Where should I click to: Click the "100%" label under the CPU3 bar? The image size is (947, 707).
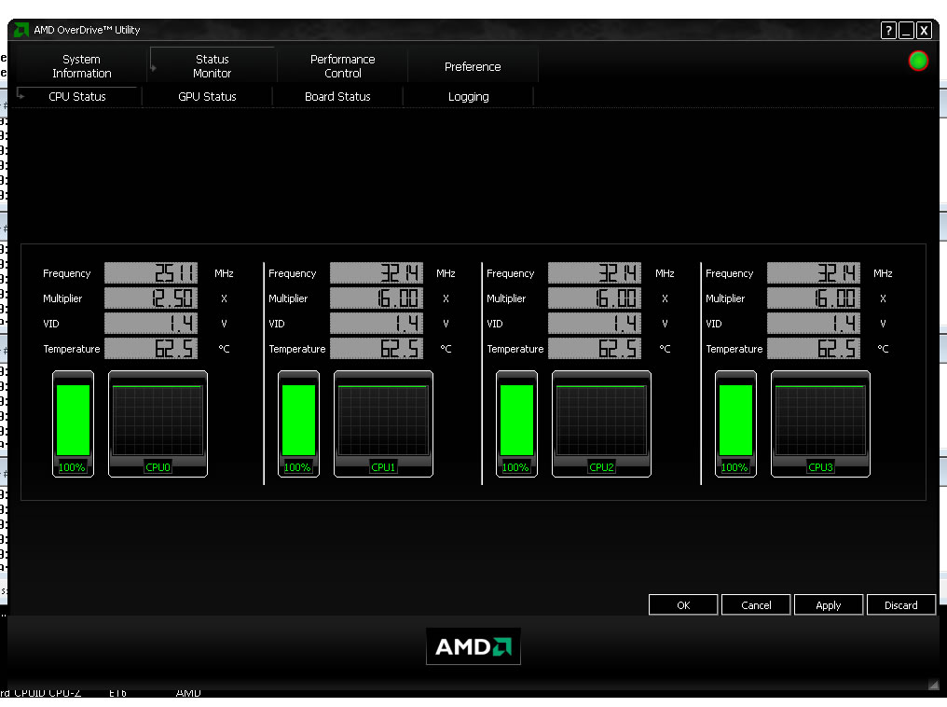pyautogui.click(x=734, y=467)
